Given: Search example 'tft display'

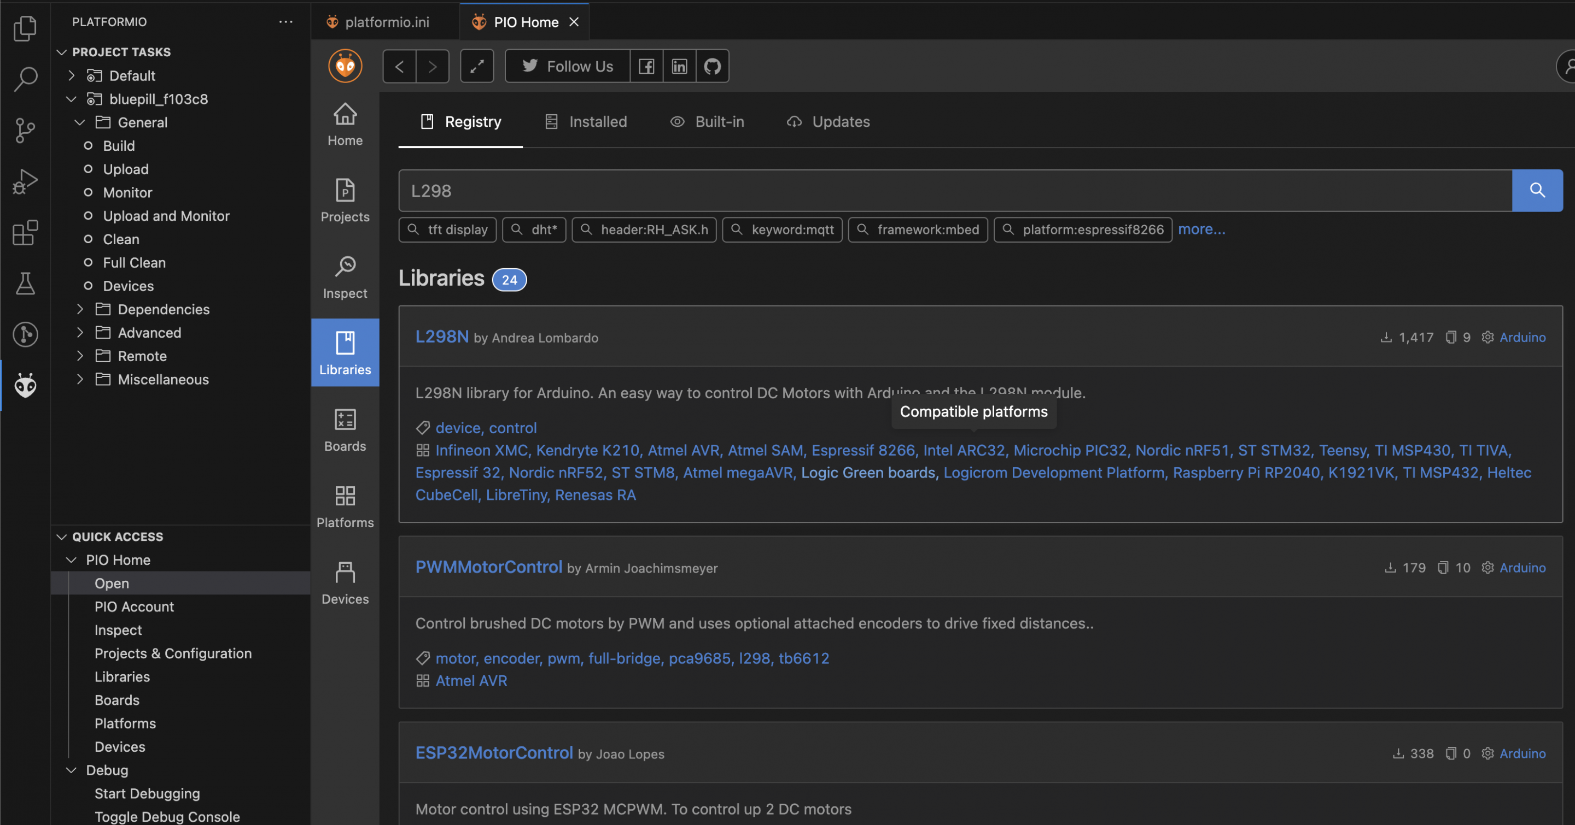Looking at the screenshot, I should [x=447, y=229].
